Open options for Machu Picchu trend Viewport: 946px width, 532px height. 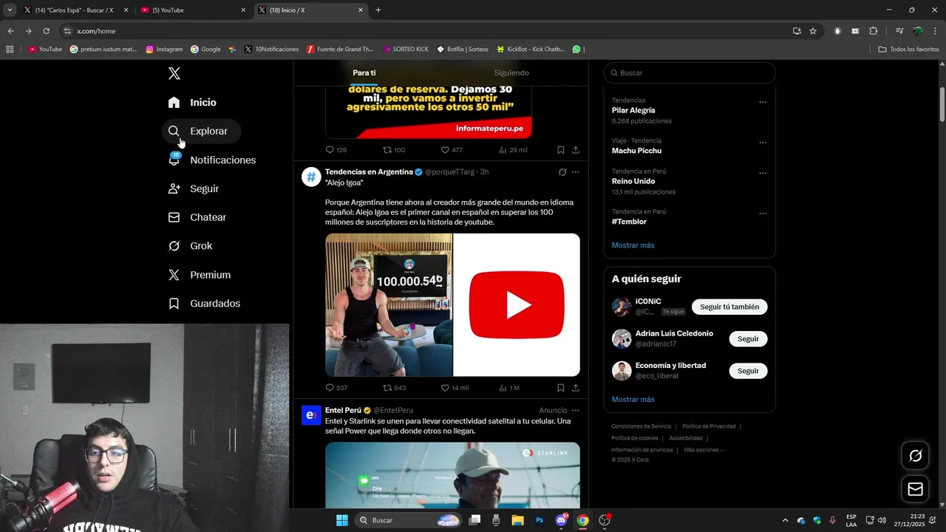(763, 143)
